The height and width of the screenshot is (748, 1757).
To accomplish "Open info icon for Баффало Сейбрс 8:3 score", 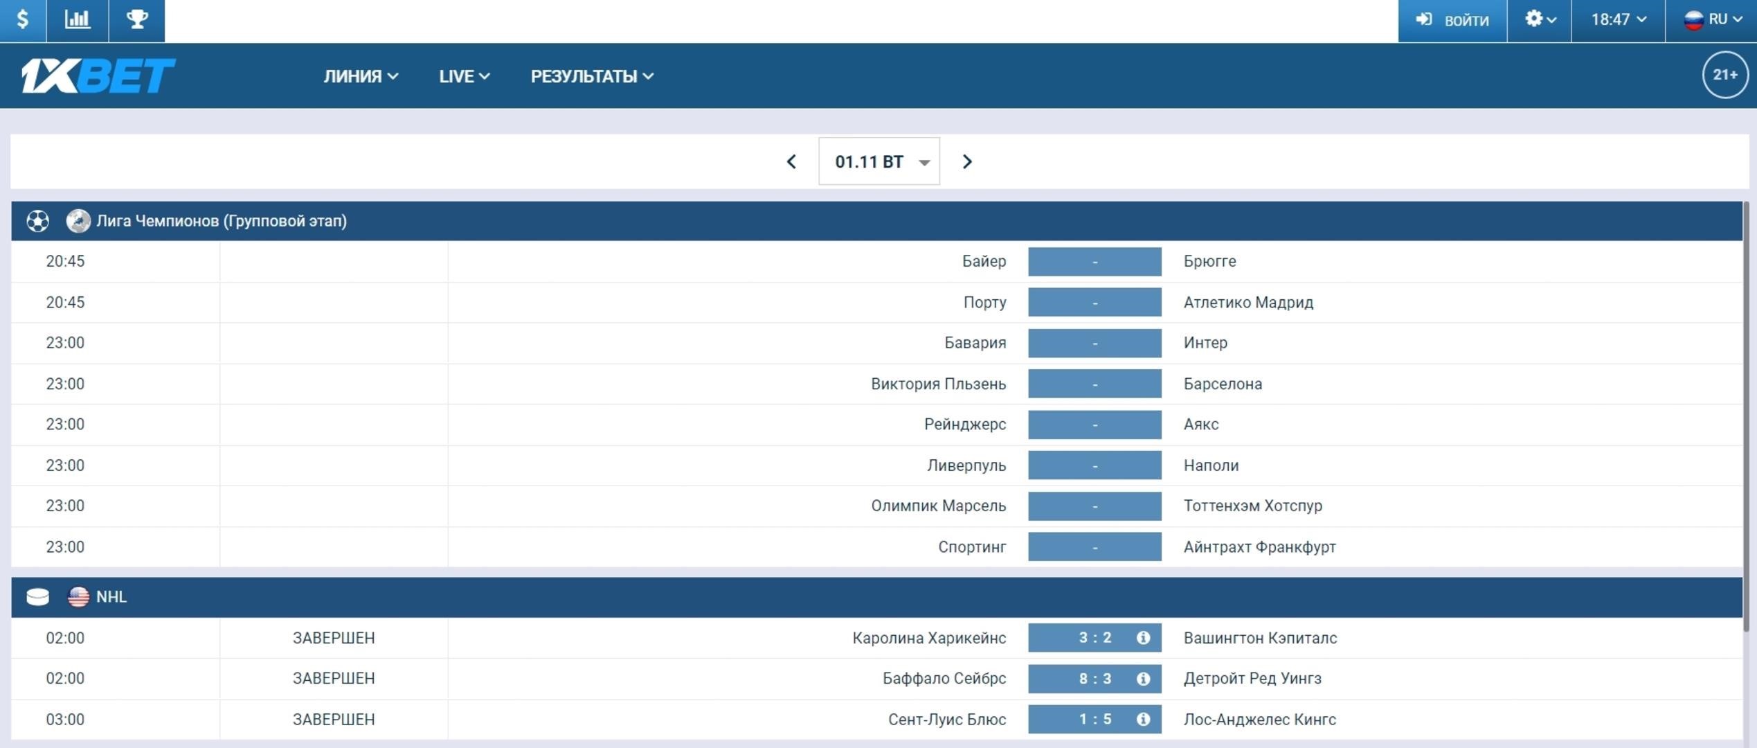I will click(x=1143, y=679).
